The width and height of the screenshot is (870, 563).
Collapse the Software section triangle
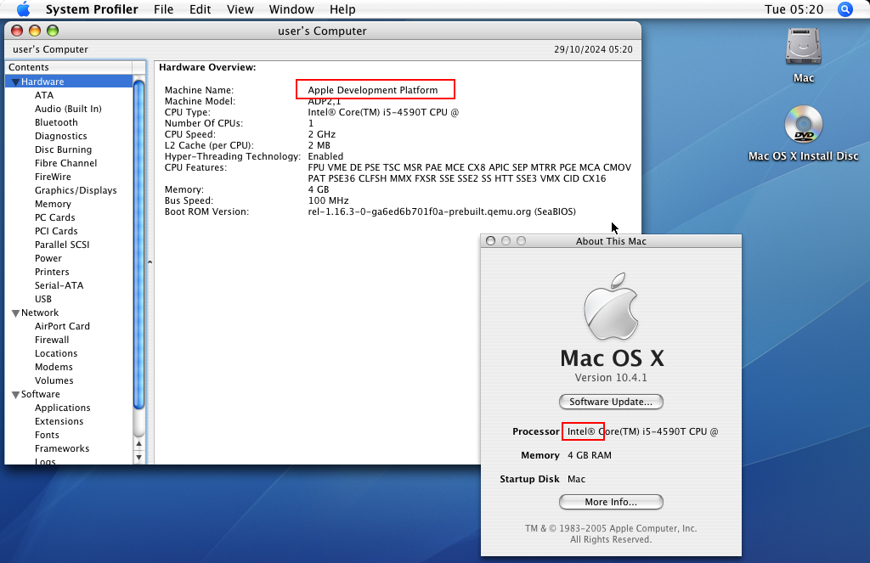pos(15,395)
